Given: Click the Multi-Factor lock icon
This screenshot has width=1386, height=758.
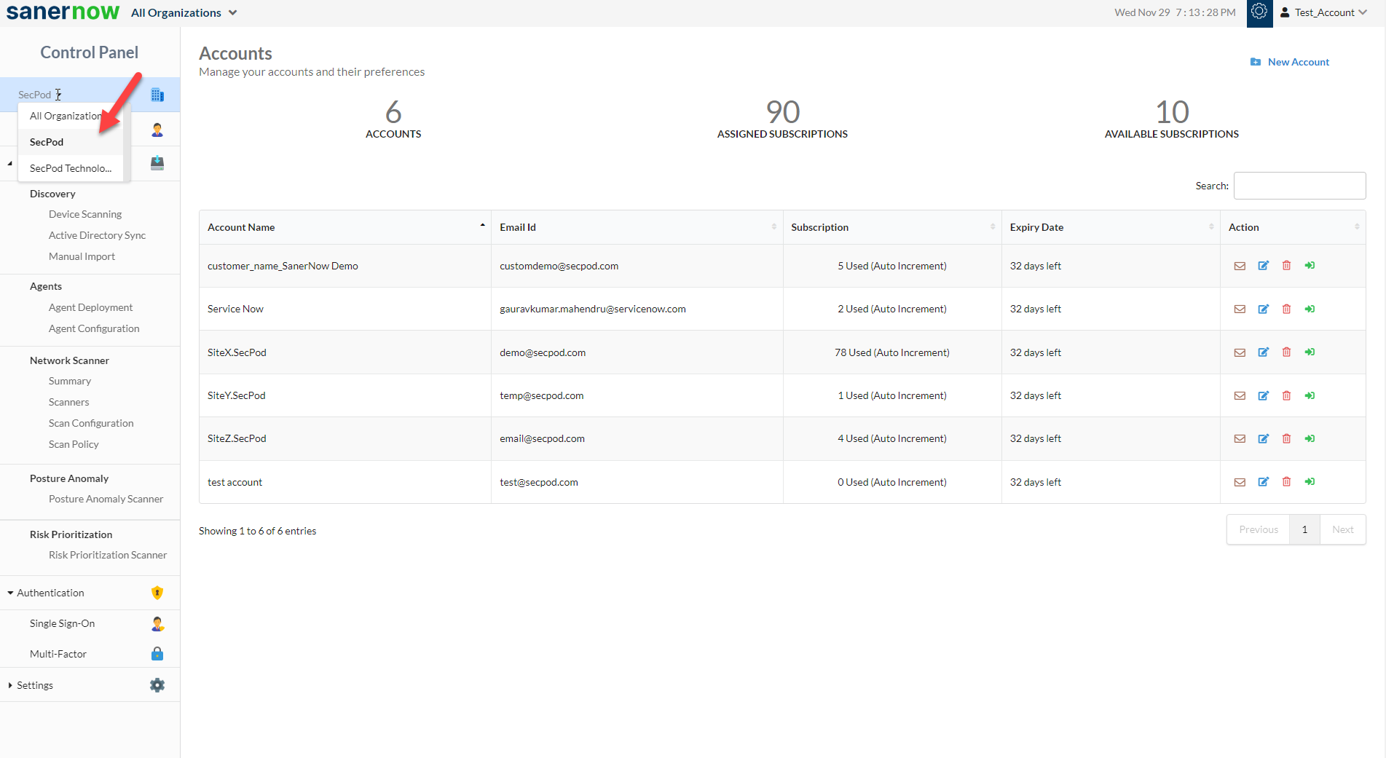Looking at the screenshot, I should 157,653.
